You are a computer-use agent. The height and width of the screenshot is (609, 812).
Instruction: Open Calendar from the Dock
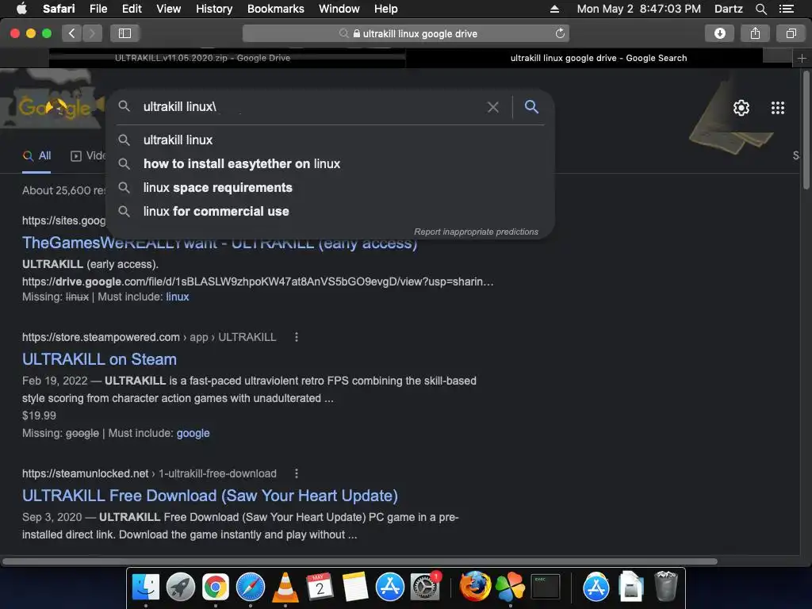coord(320,588)
